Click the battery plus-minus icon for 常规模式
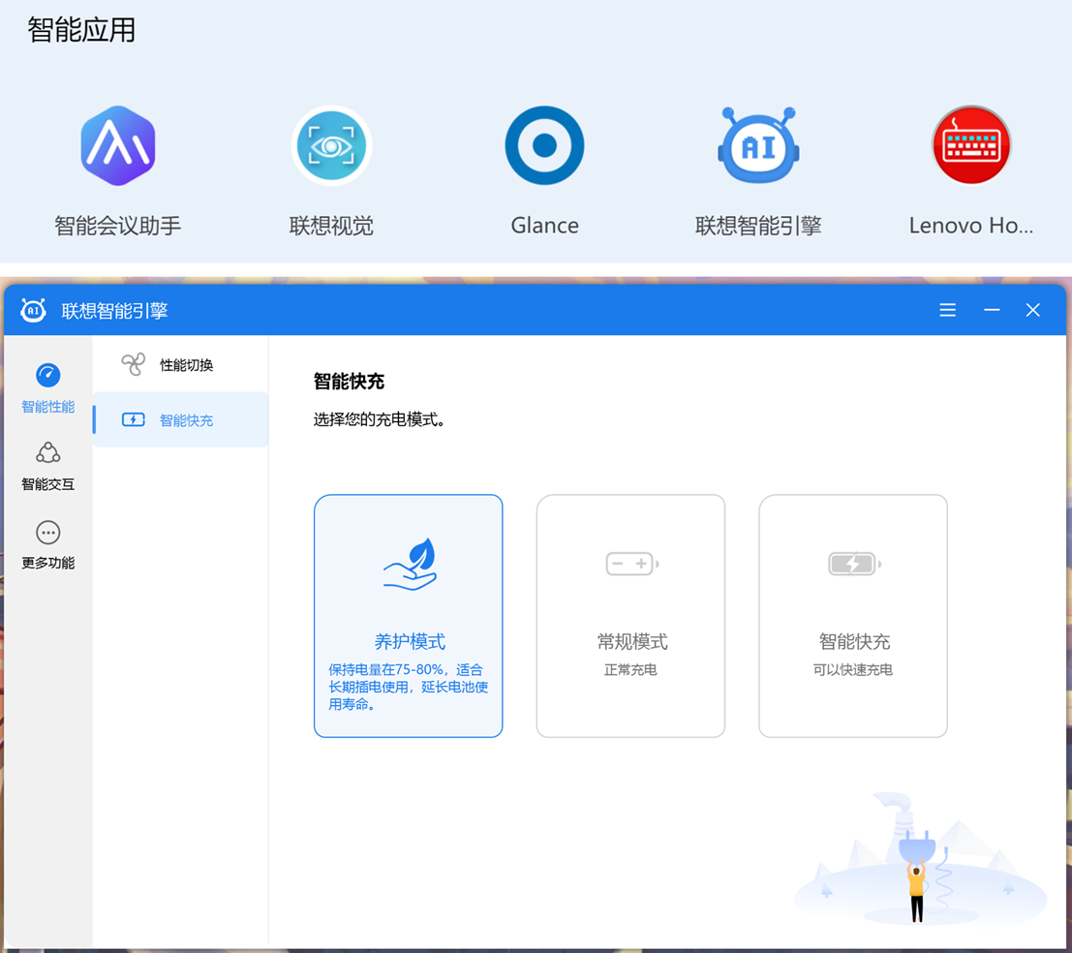The width and height of the screenshot is (1072, 953). [x=632, y=564]
